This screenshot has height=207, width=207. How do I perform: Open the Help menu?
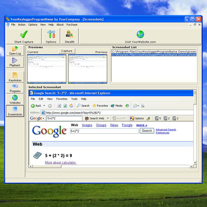click(51, 25)
